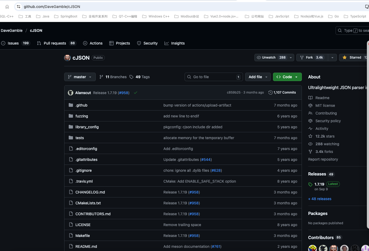Switch to the Projects tab
369x251 pixels.
click(x=120, y=43)
